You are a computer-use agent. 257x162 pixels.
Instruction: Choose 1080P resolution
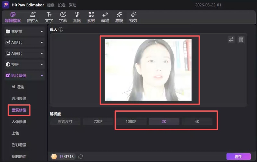(x=131, y=122)
